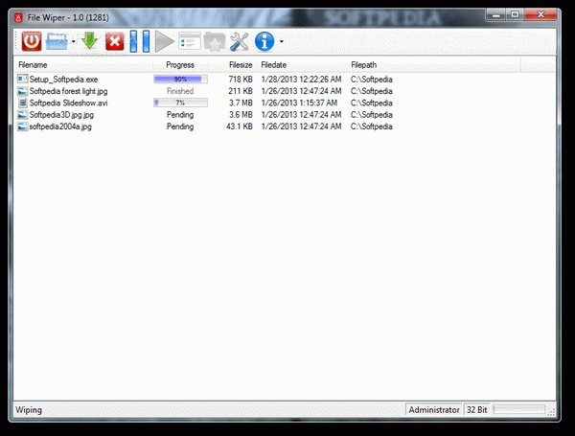Click the Administrator status bar panel
575x436 pixels.
[x=434, y=409]
